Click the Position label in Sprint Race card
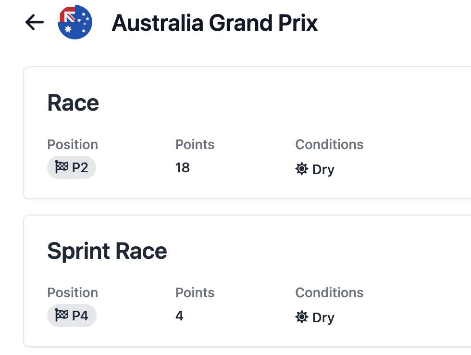Screen dimensions: 471x355 pos(73,293)
